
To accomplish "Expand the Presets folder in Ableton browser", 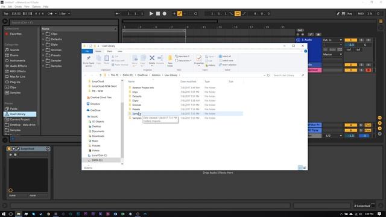I will (43, 55).
